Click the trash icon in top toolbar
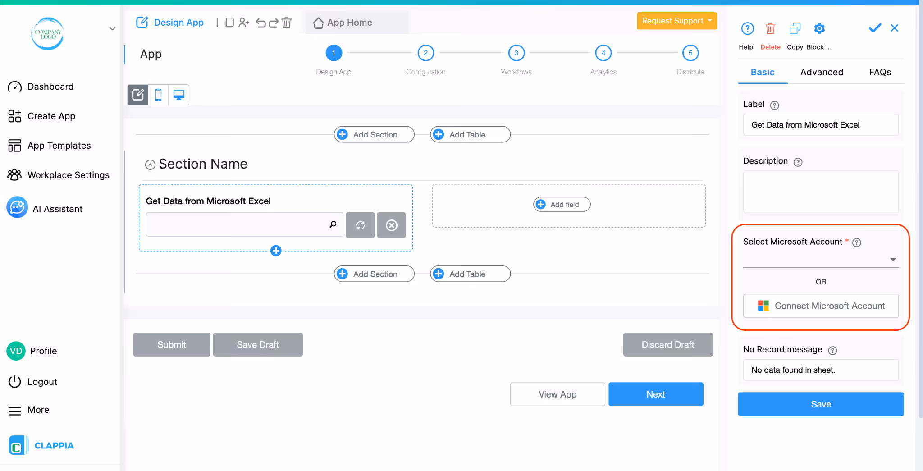Viewport: 923px width, 471px height. click(x=287, y=23)
